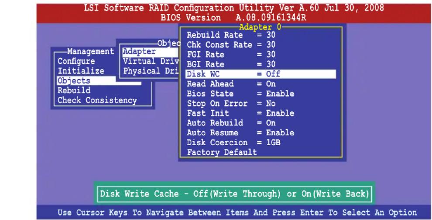Select the highlighted Objects menu entry
Image resolution: width=432 pixels, height=220 pixels.
point(99,81)
